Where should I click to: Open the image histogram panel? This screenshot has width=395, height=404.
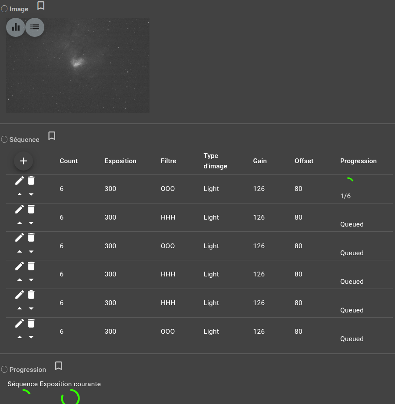(16, 27)
